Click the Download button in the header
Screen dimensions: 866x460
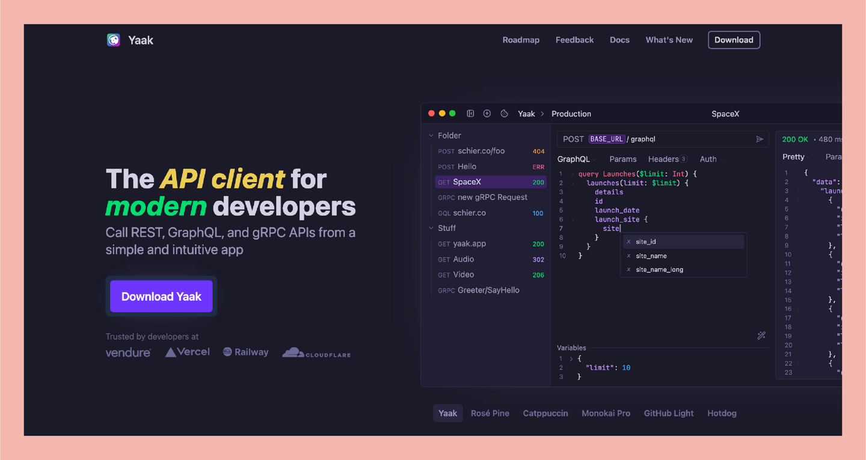point(734,40)
